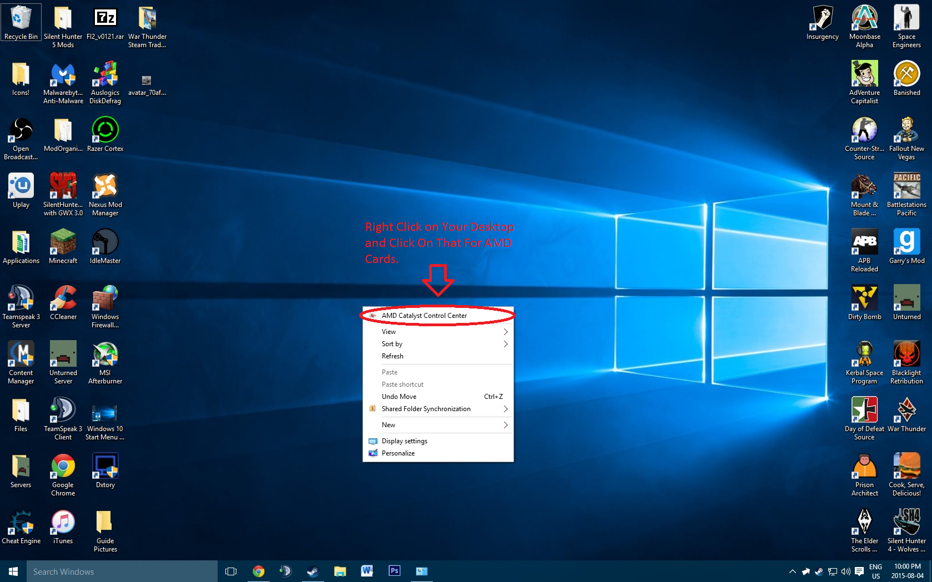Open the Uplay desktop shortcut
932x582 pixels.
tap(21, 191)
